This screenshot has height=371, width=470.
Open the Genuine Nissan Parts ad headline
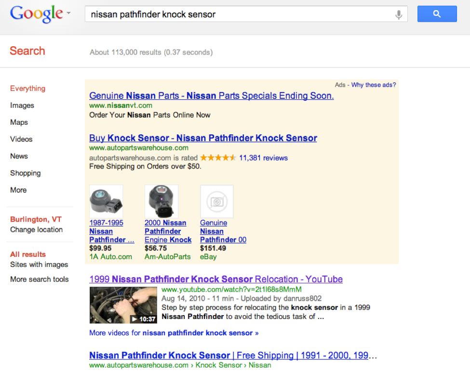(211, 95)
